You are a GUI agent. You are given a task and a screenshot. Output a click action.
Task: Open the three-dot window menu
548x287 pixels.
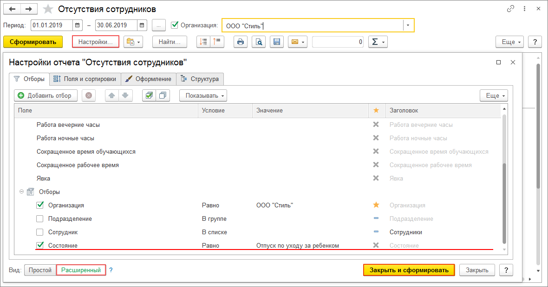pos(524,9)
